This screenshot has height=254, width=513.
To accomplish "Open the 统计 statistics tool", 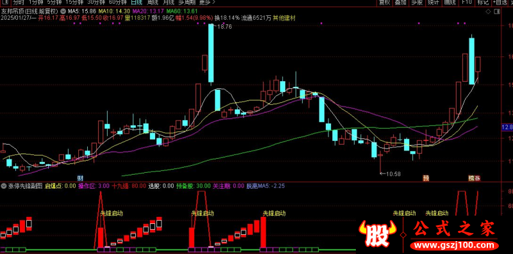I will coord(433,3).
